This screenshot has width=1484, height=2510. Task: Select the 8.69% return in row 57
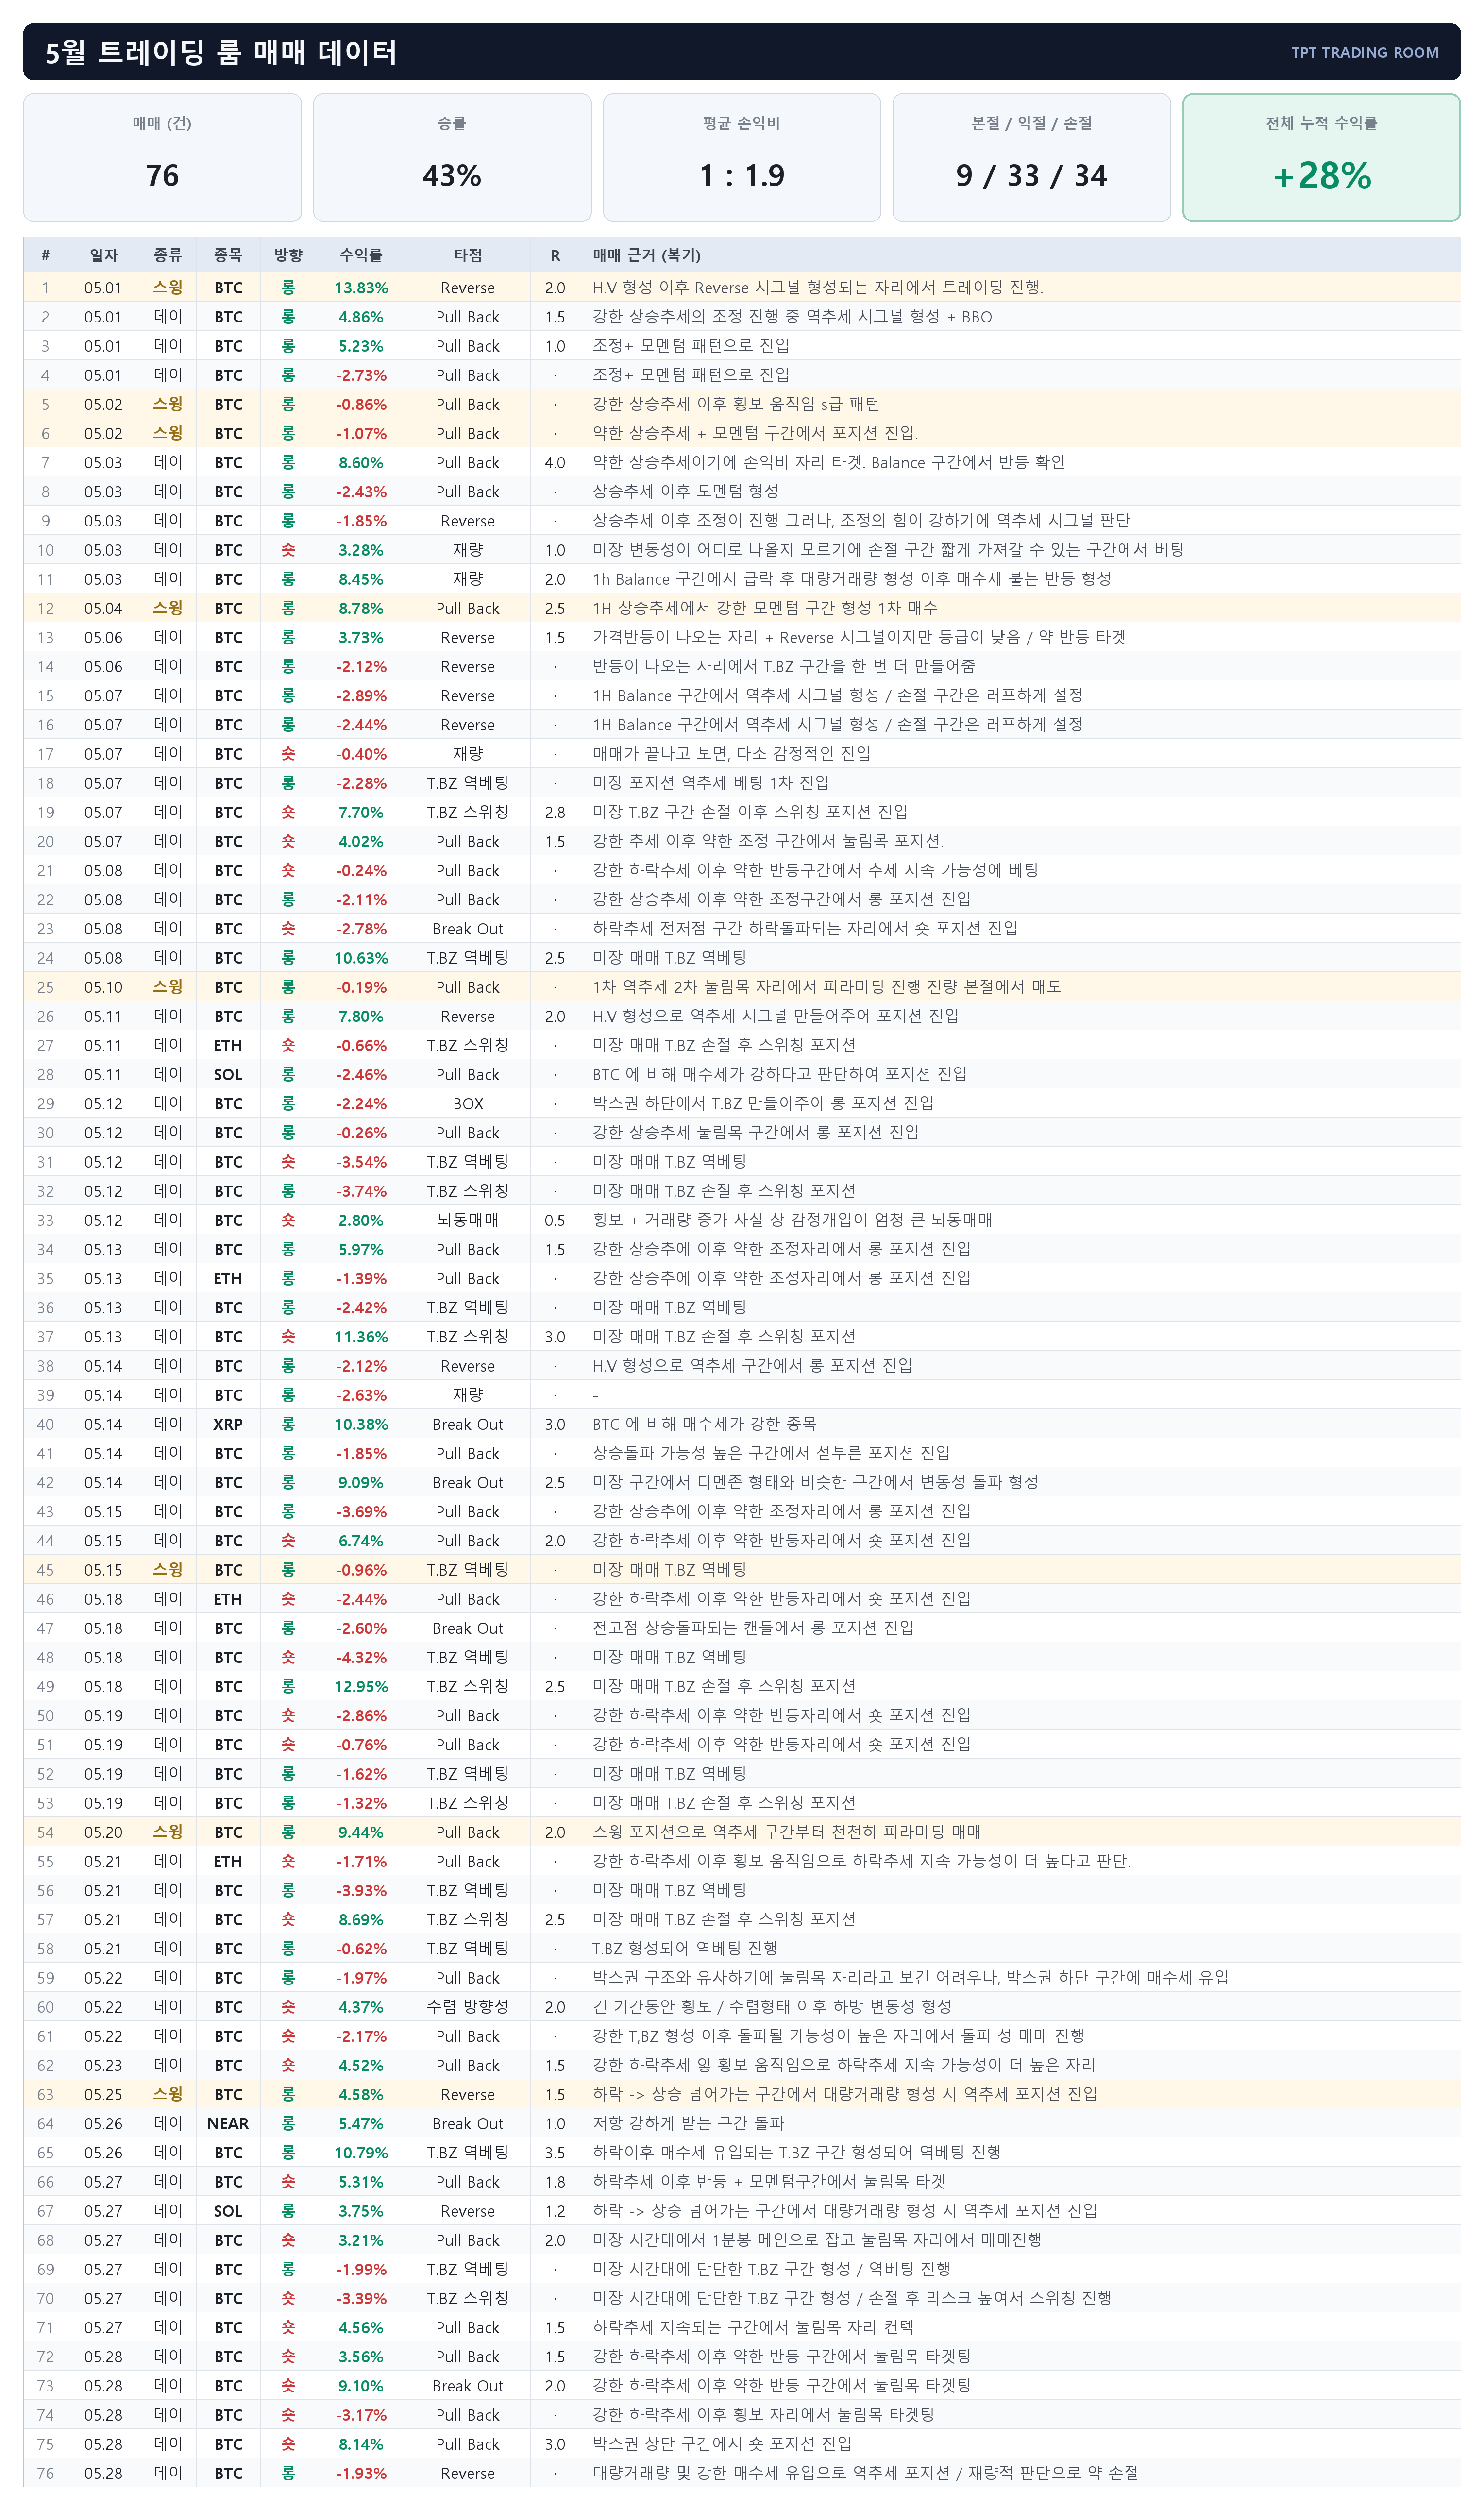(361, 1920)
